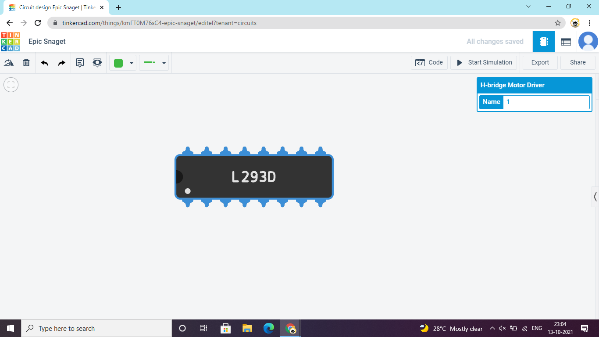
Task: Click the Export button
Action: pyautogui.click(x=540, y=62)
